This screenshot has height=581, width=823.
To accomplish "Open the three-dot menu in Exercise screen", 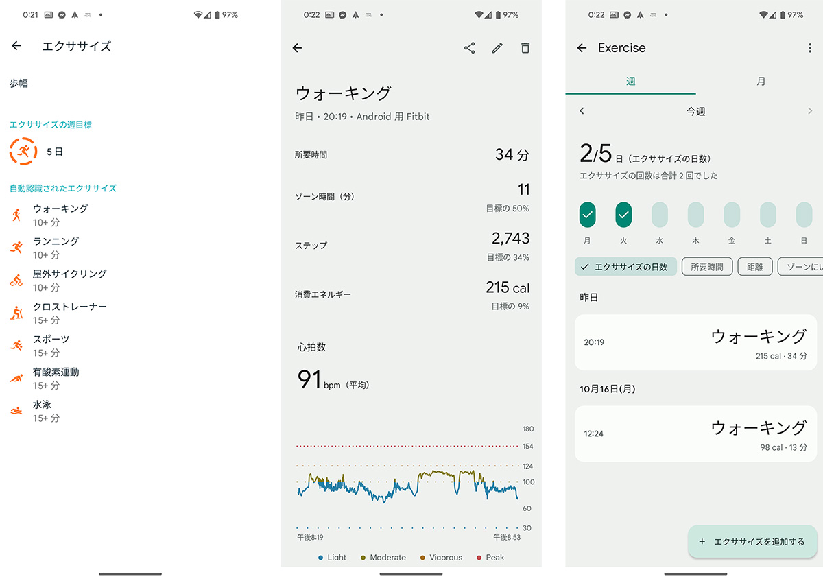I will tap(810, 48).
